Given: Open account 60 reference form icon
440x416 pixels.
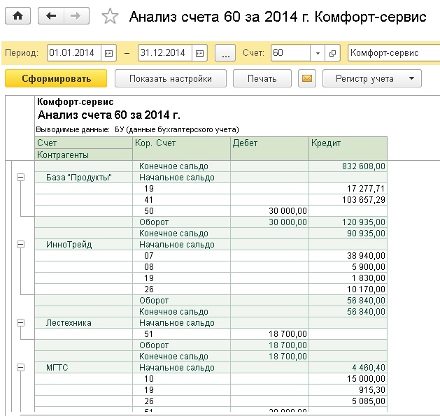Looking at the screenshot, I should pyautogui.click(x=332, y=53).
